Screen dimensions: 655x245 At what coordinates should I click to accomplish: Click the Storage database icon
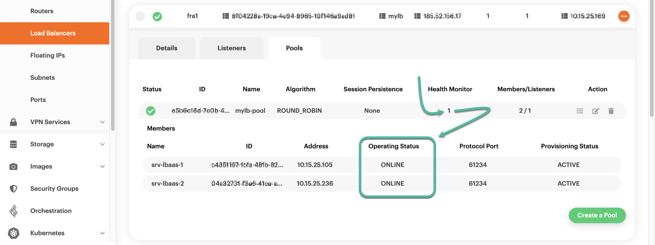click(13, 144)
